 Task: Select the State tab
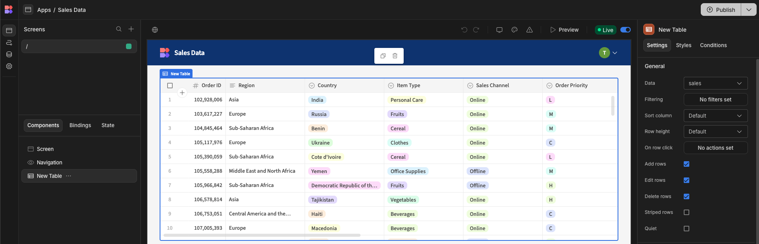pos(108,125)
